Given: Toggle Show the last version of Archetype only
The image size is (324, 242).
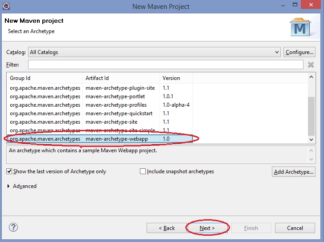Looking at the screenshot, I should click(x=9, y=171).
